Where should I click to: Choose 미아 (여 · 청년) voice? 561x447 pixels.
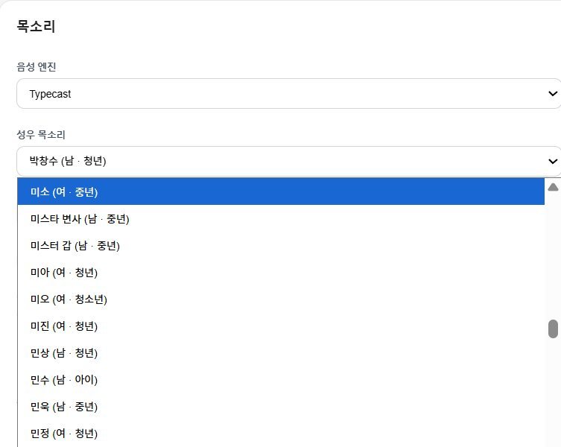coord(281,273)
